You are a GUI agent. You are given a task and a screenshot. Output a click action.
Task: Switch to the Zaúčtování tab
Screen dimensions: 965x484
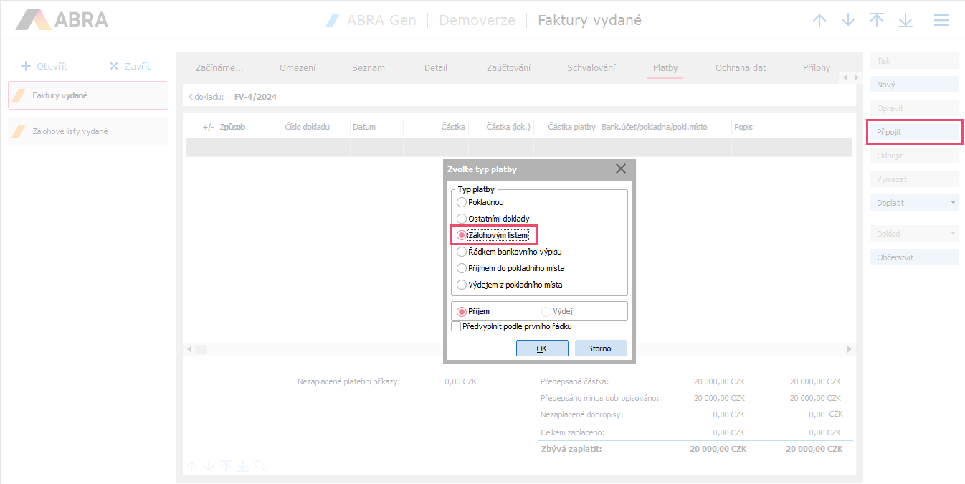tap(509, 68)
